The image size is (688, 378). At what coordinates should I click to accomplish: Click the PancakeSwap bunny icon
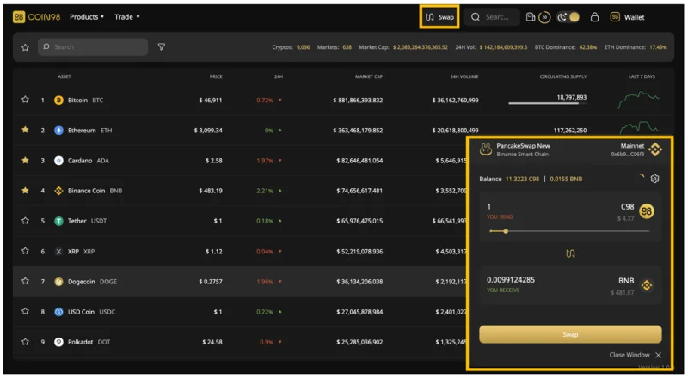(x=486, y=149)
